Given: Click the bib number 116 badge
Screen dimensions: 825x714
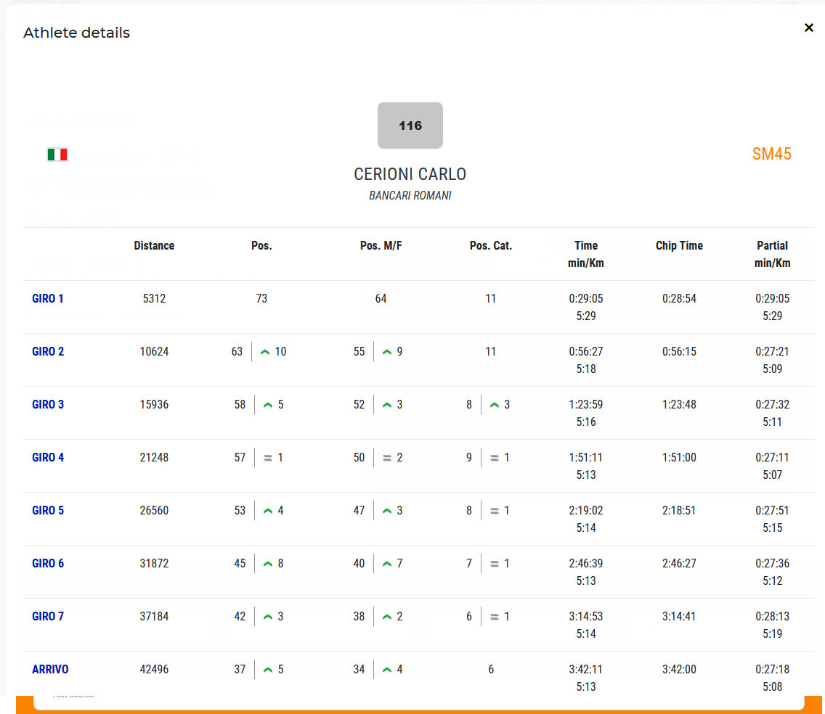Looking at the screenshot, I should point(410,126).
